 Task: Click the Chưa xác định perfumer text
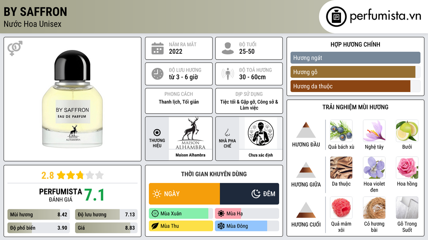[261, 155]
